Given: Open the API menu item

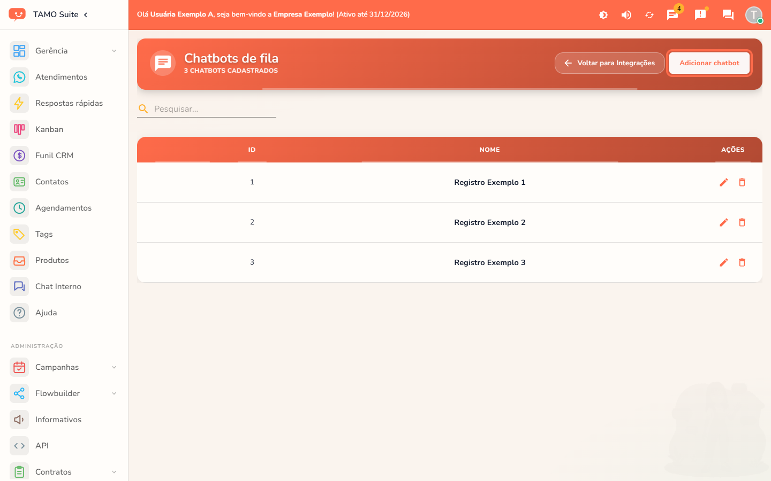Looking at the screenshot, I should tap(64, 446).
